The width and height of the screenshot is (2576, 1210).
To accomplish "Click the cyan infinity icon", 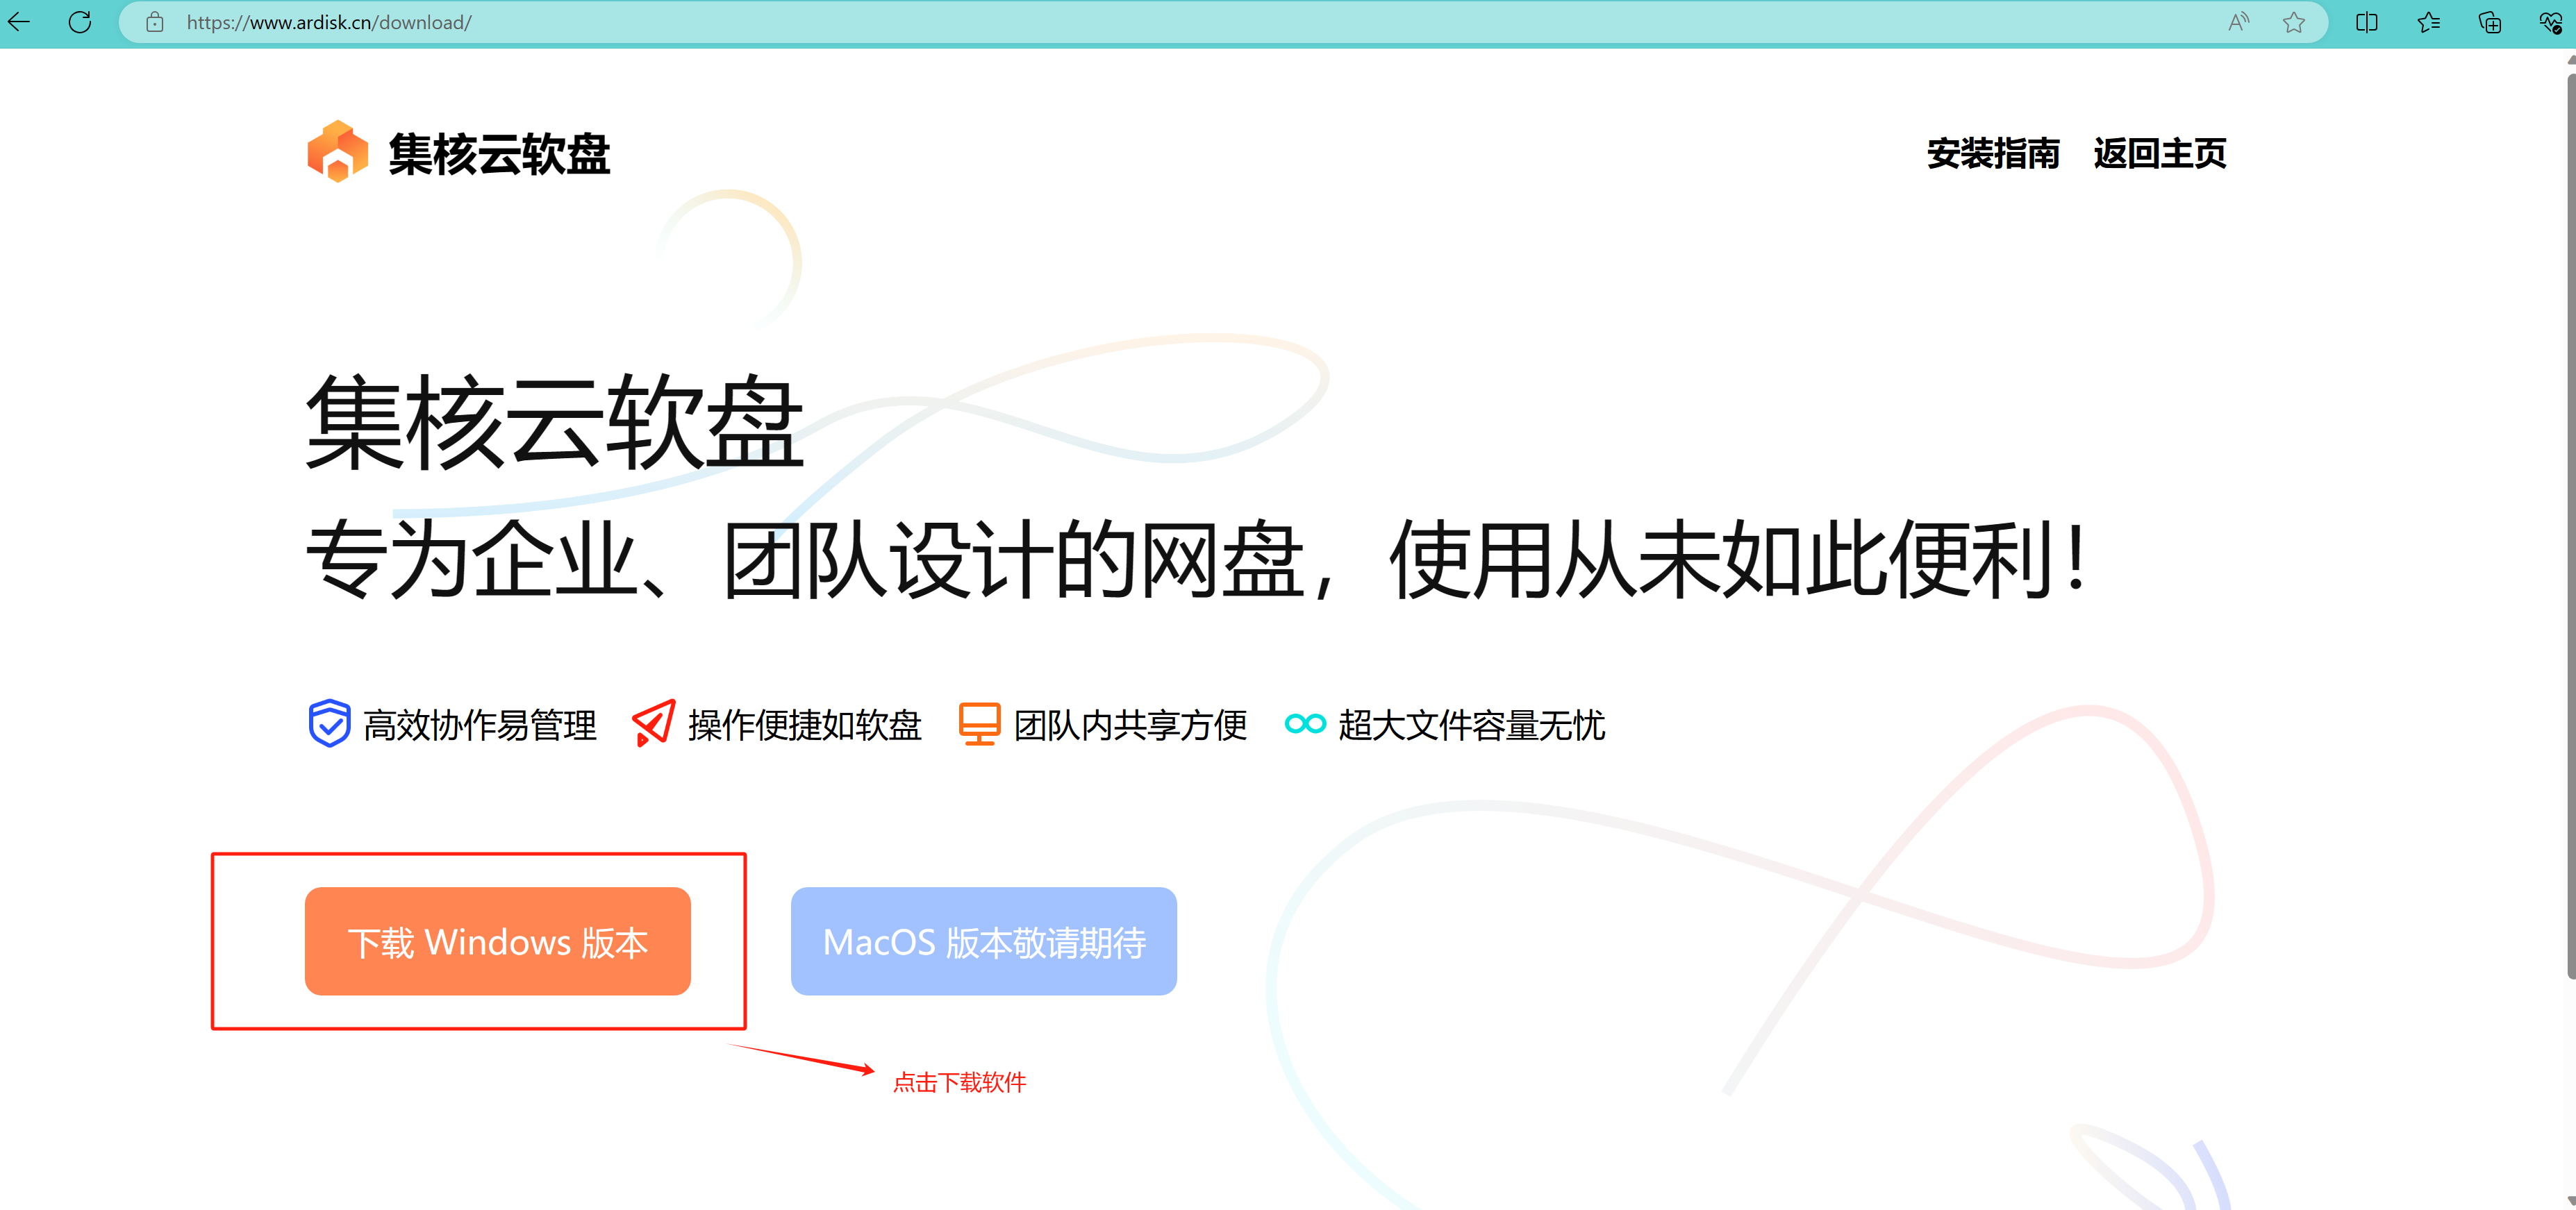I will pos(1305,723).
